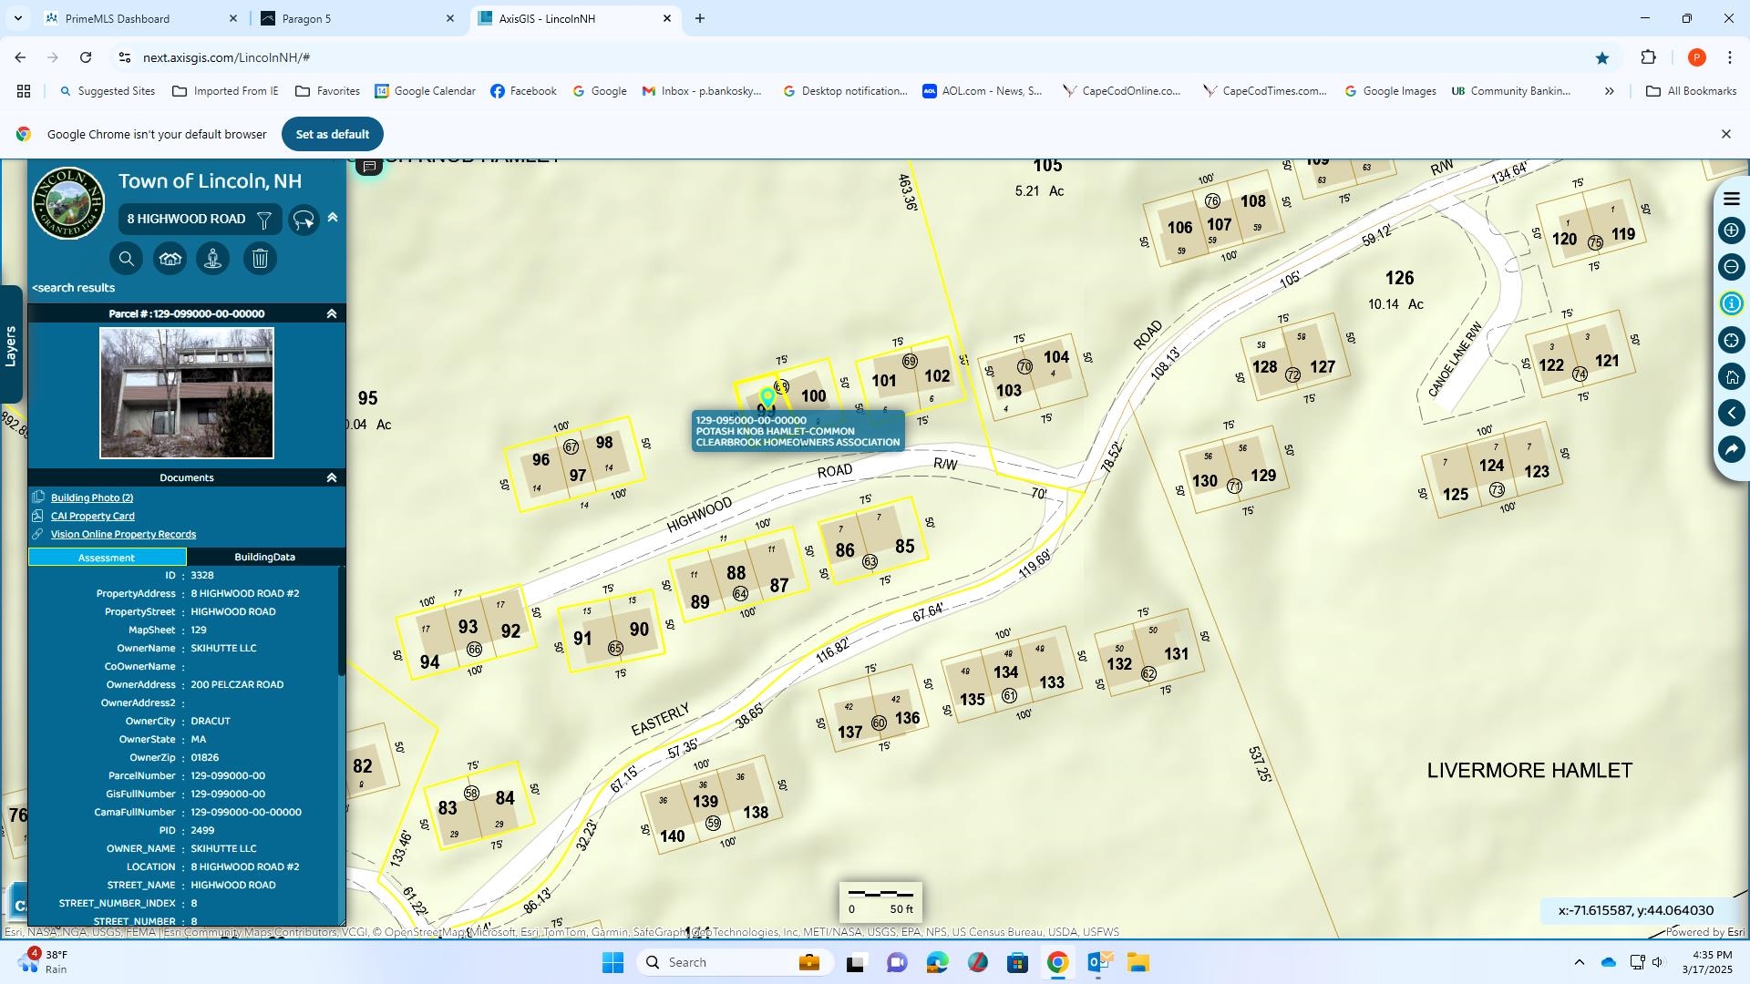The height and width of the screenshot is (984, 1750).
Task: Switch to the BuildingData tab
Action: [264, 557]
